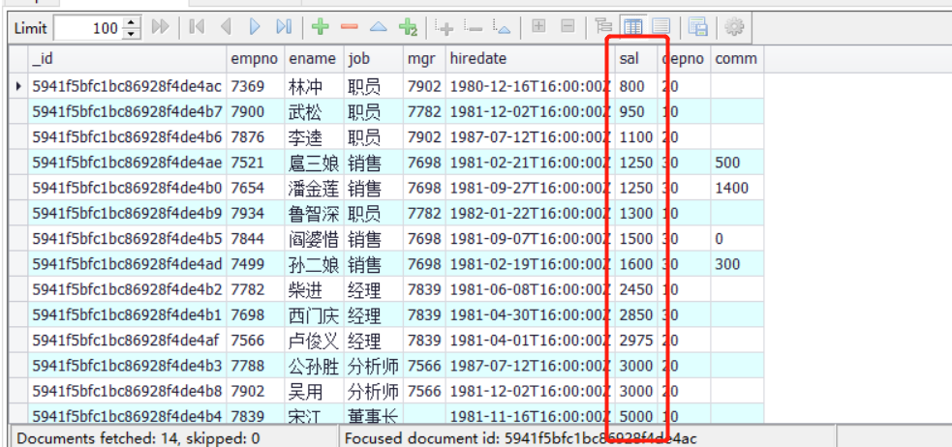The height and width of the screenshot is (447, 952).
Task: Click the save results icon
Action: point(697,27)
